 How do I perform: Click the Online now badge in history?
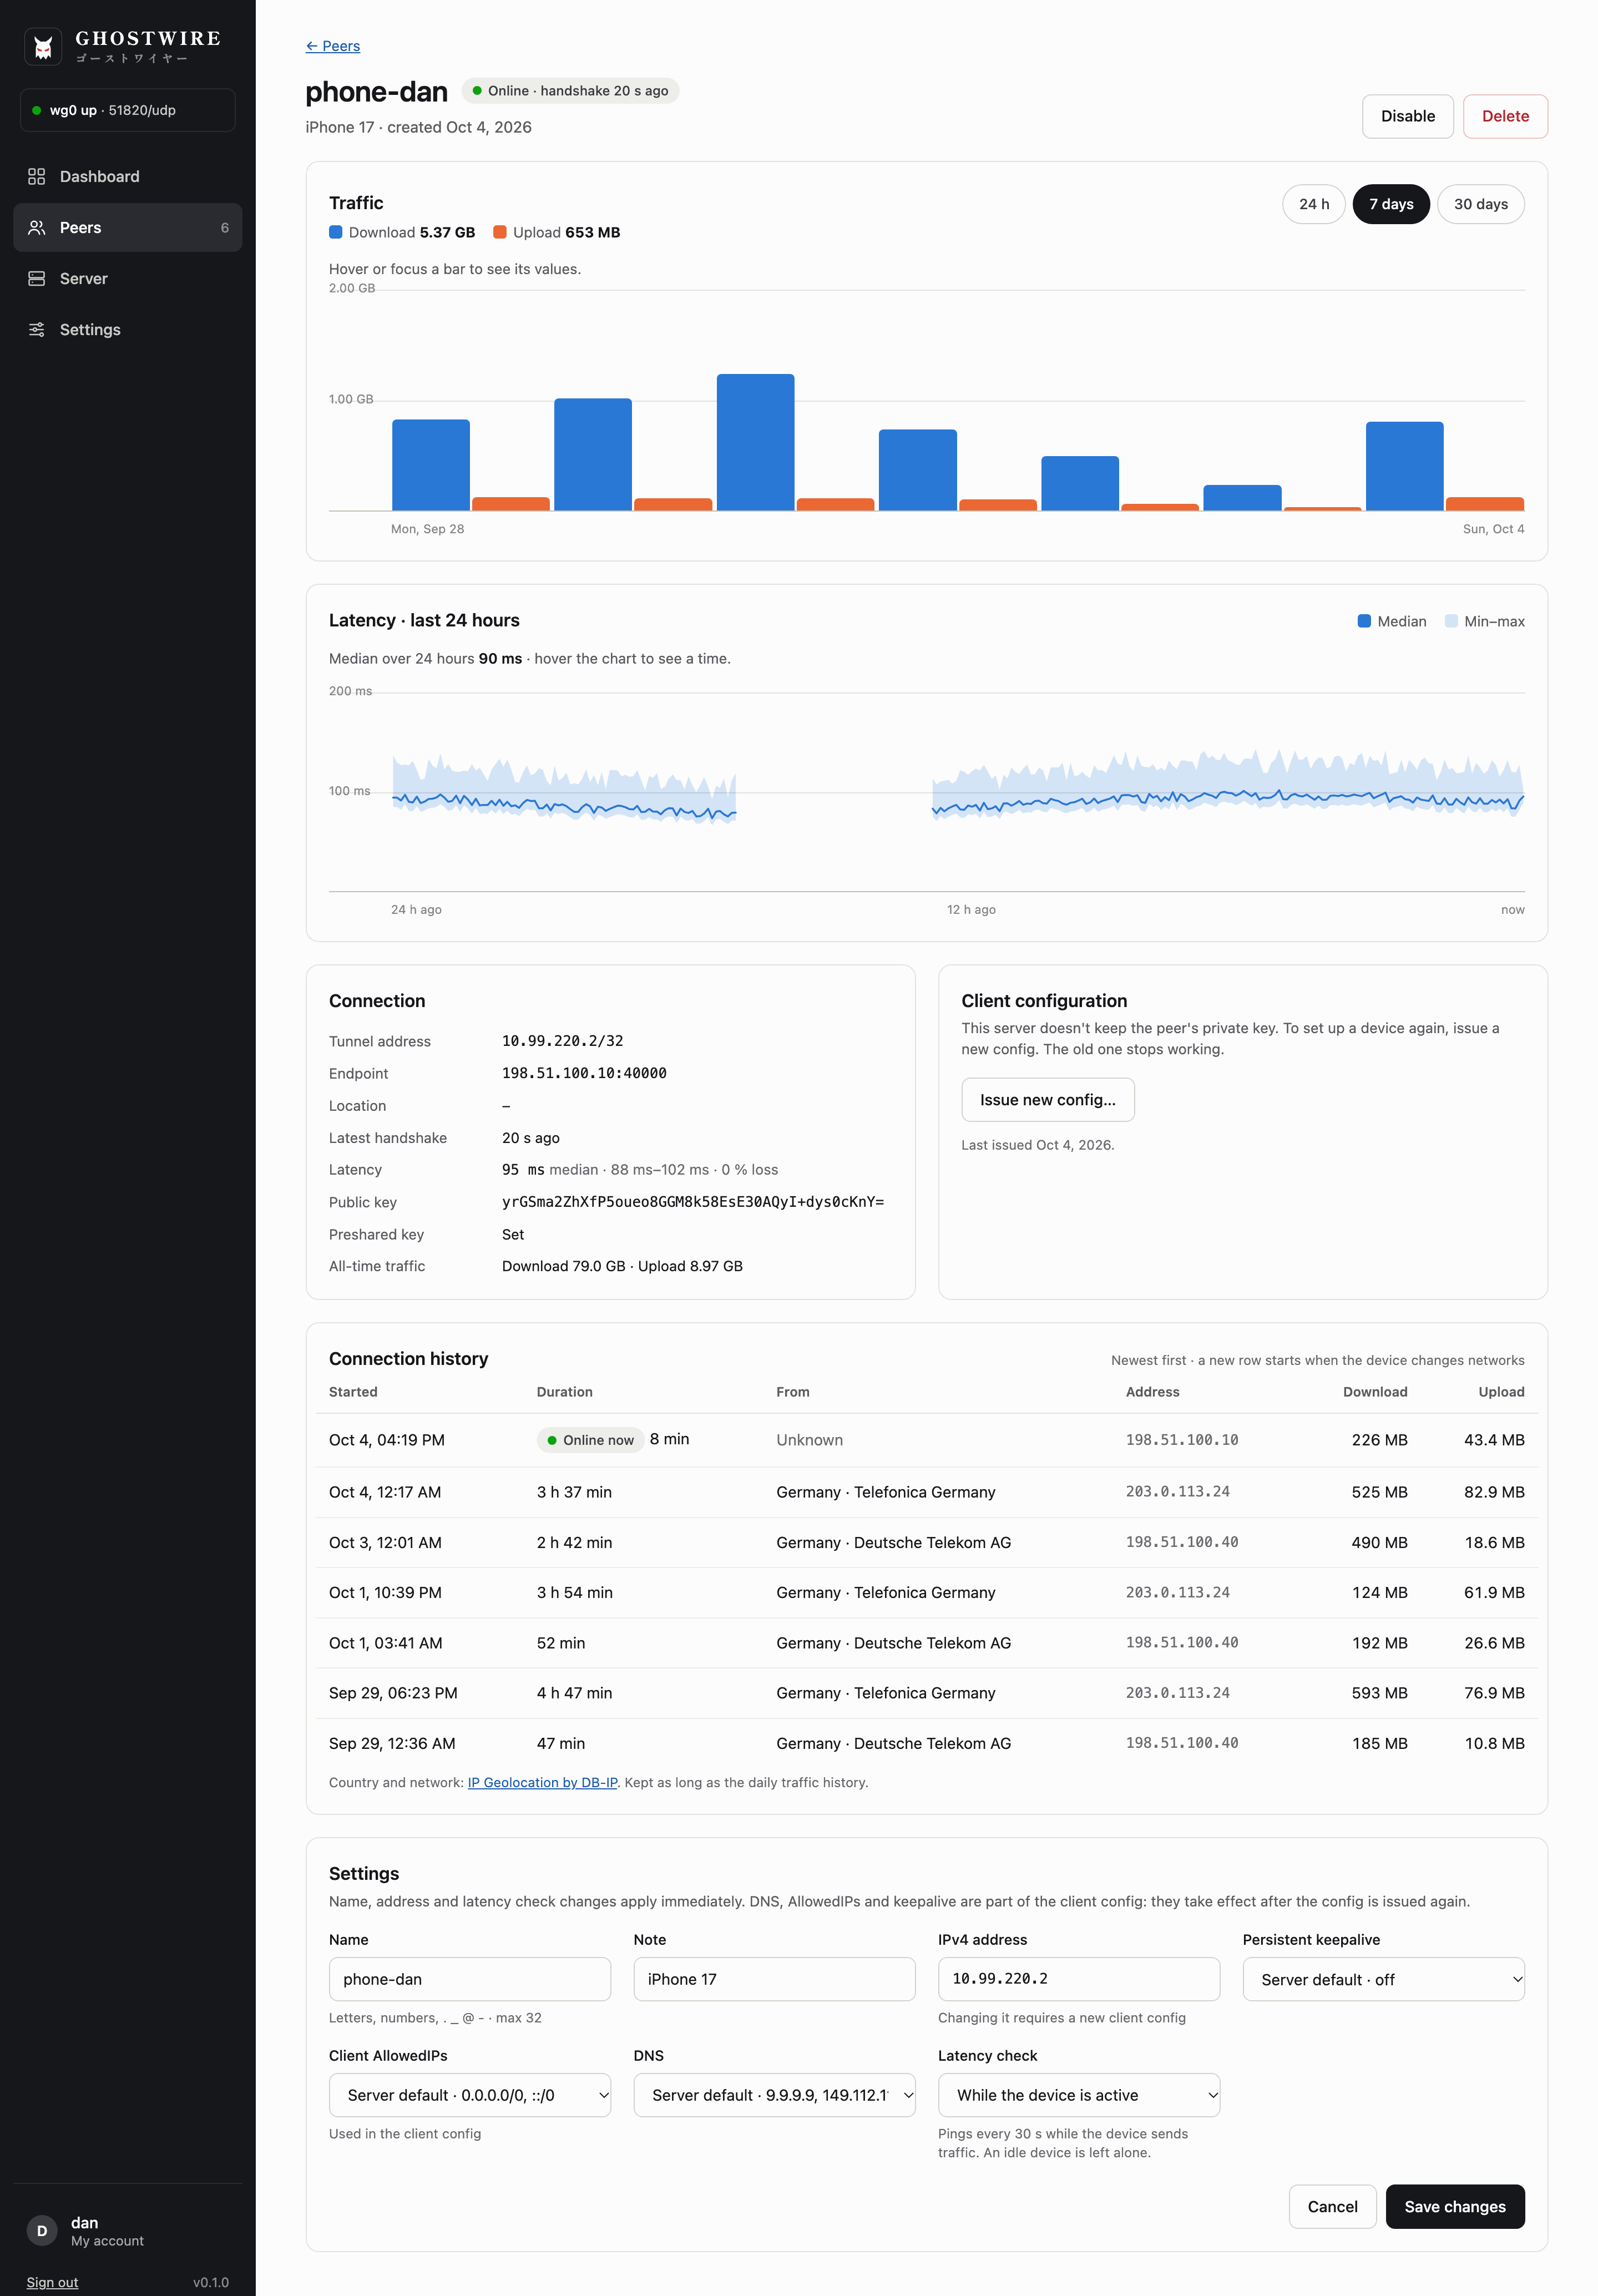click(x=590, y=1440)
